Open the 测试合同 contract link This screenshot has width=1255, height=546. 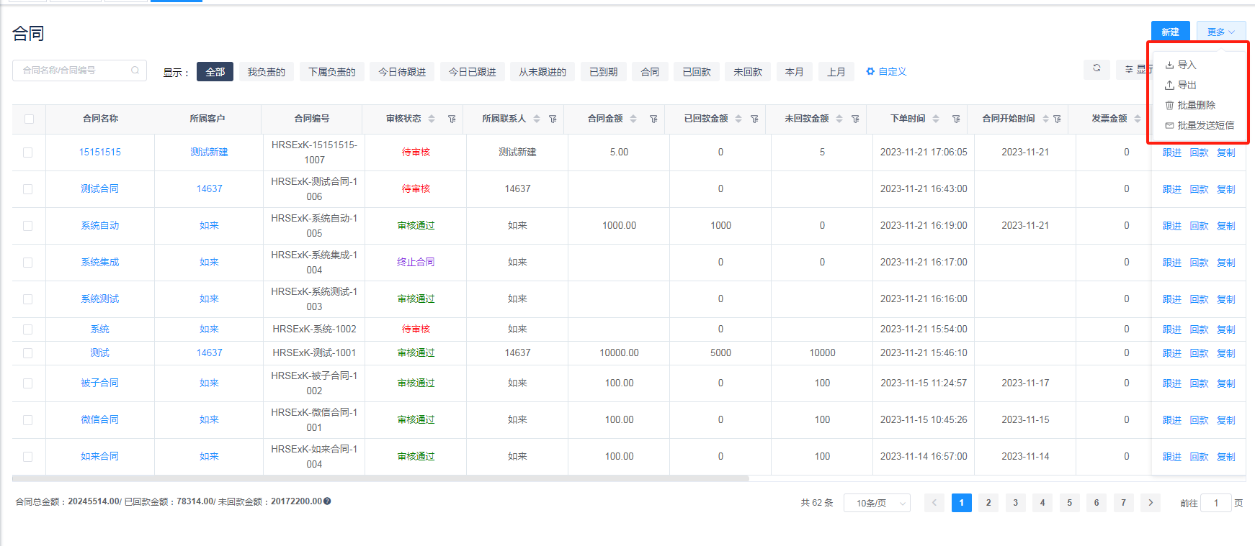99,188
